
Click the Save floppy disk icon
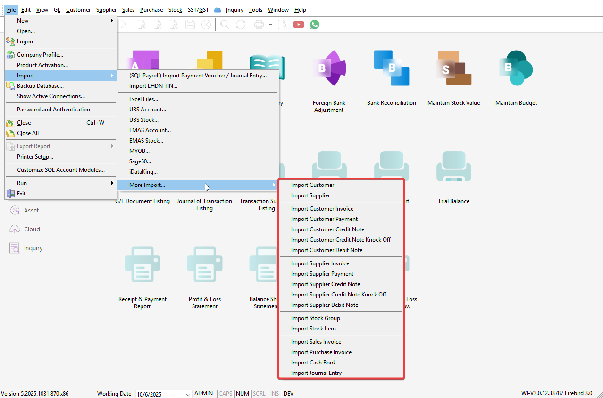(190, 25)
